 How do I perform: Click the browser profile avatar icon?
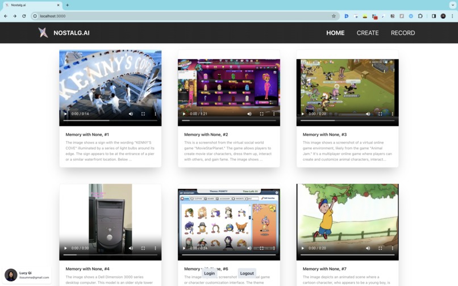pyautogui.click(x=443, y=16)
